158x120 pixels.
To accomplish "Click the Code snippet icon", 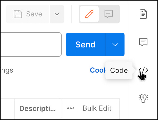I will [143, 70].
